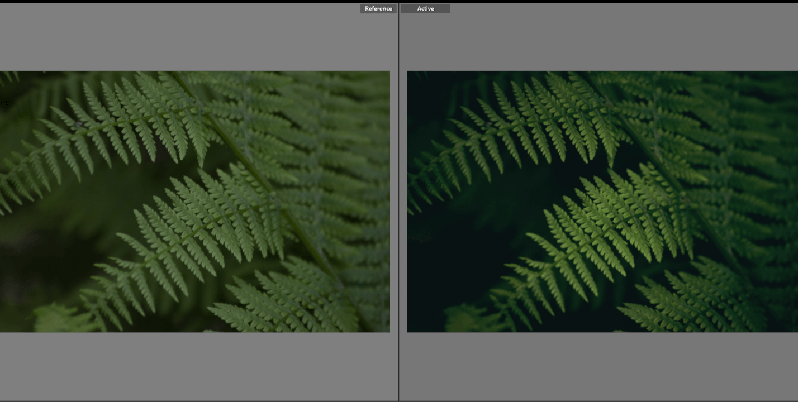Select the Reference fern photo

(x=194, y=201)
